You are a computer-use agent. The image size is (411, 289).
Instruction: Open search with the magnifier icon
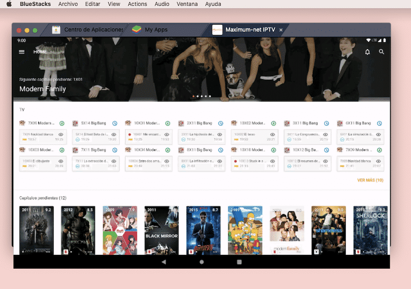coord(382,52)
